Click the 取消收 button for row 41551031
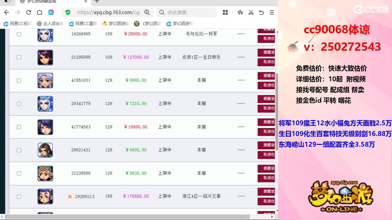This screenshot has width=392, height=220. pos(266,85)
